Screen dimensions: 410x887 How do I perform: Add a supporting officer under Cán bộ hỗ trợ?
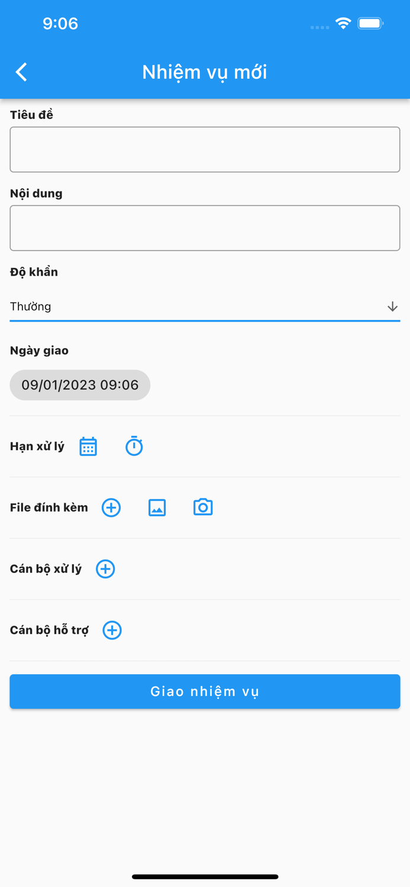coord(112,630)
